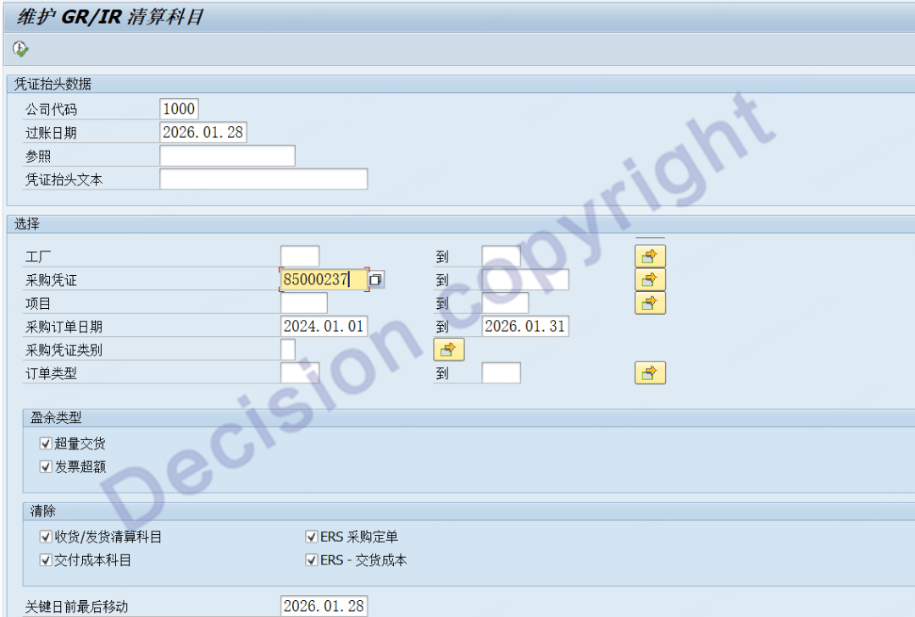The image size is (915, 617).
Task: Select the 过账日期 date field
Action: coord(203,132)
